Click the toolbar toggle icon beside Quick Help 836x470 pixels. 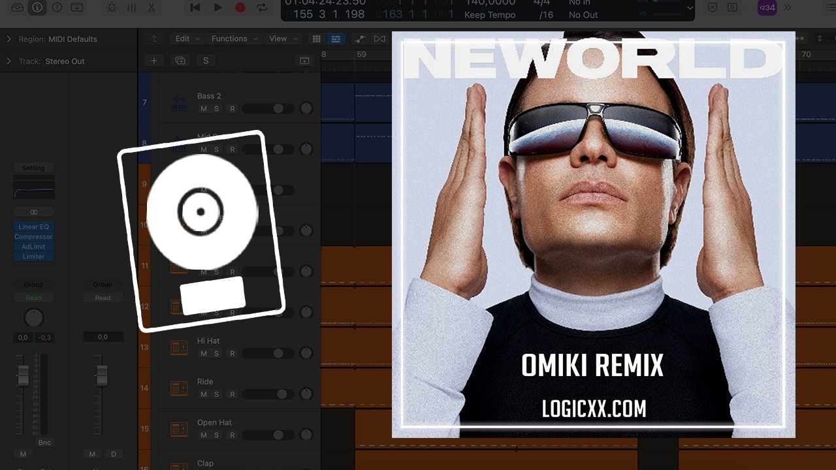click(x=77, y=7)
